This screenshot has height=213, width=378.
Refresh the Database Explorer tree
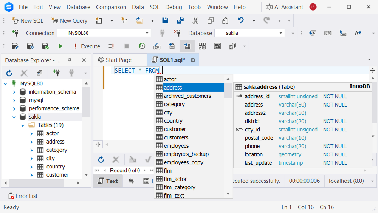9,73
